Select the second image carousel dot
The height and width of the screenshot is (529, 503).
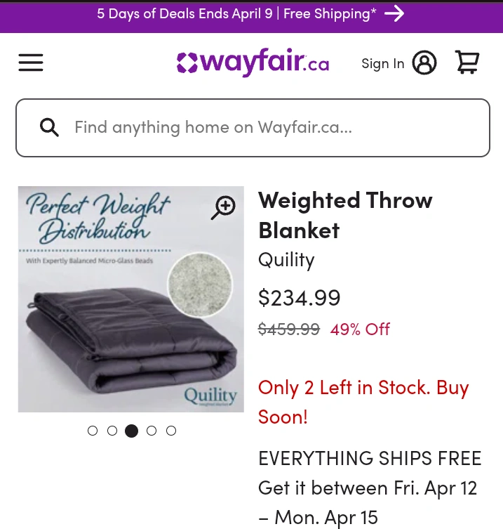(112, 431)
